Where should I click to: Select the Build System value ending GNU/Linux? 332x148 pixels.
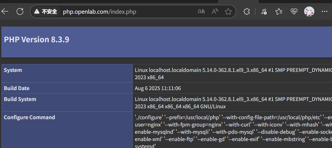[233, 103]
